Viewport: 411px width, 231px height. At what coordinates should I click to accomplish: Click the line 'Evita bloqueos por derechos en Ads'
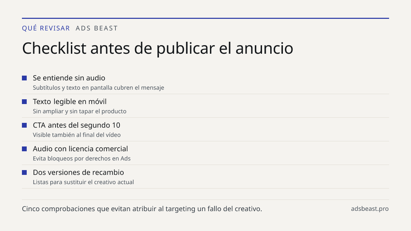coord(82,158)
